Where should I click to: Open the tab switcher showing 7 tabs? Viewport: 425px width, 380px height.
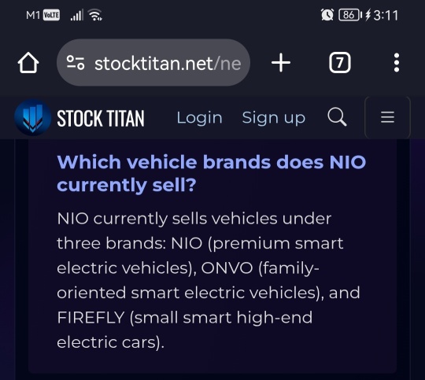point(340,63)
